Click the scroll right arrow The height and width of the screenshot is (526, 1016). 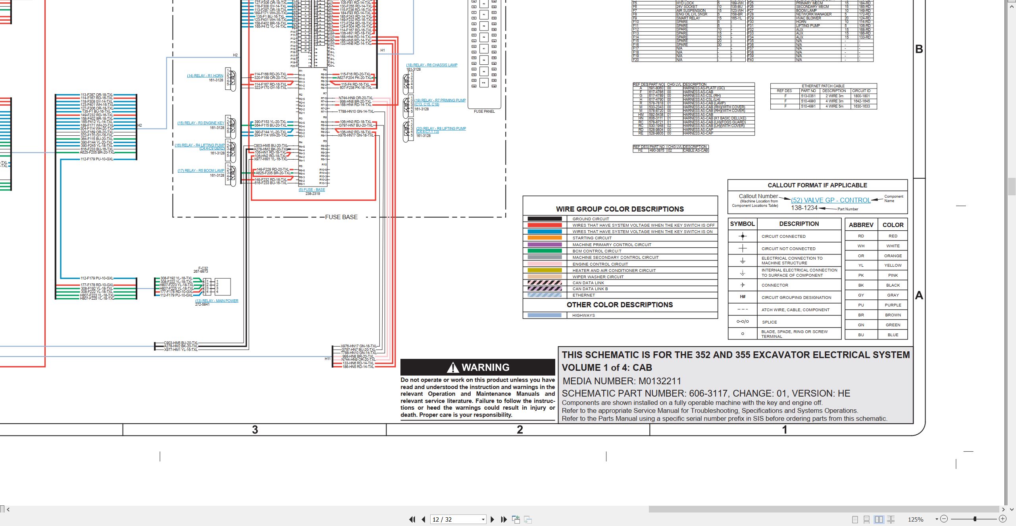1003,509
